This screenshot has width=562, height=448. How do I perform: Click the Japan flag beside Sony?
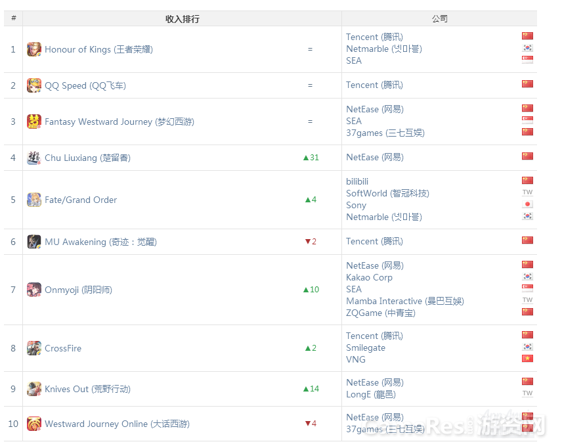[x=527, y=204]
